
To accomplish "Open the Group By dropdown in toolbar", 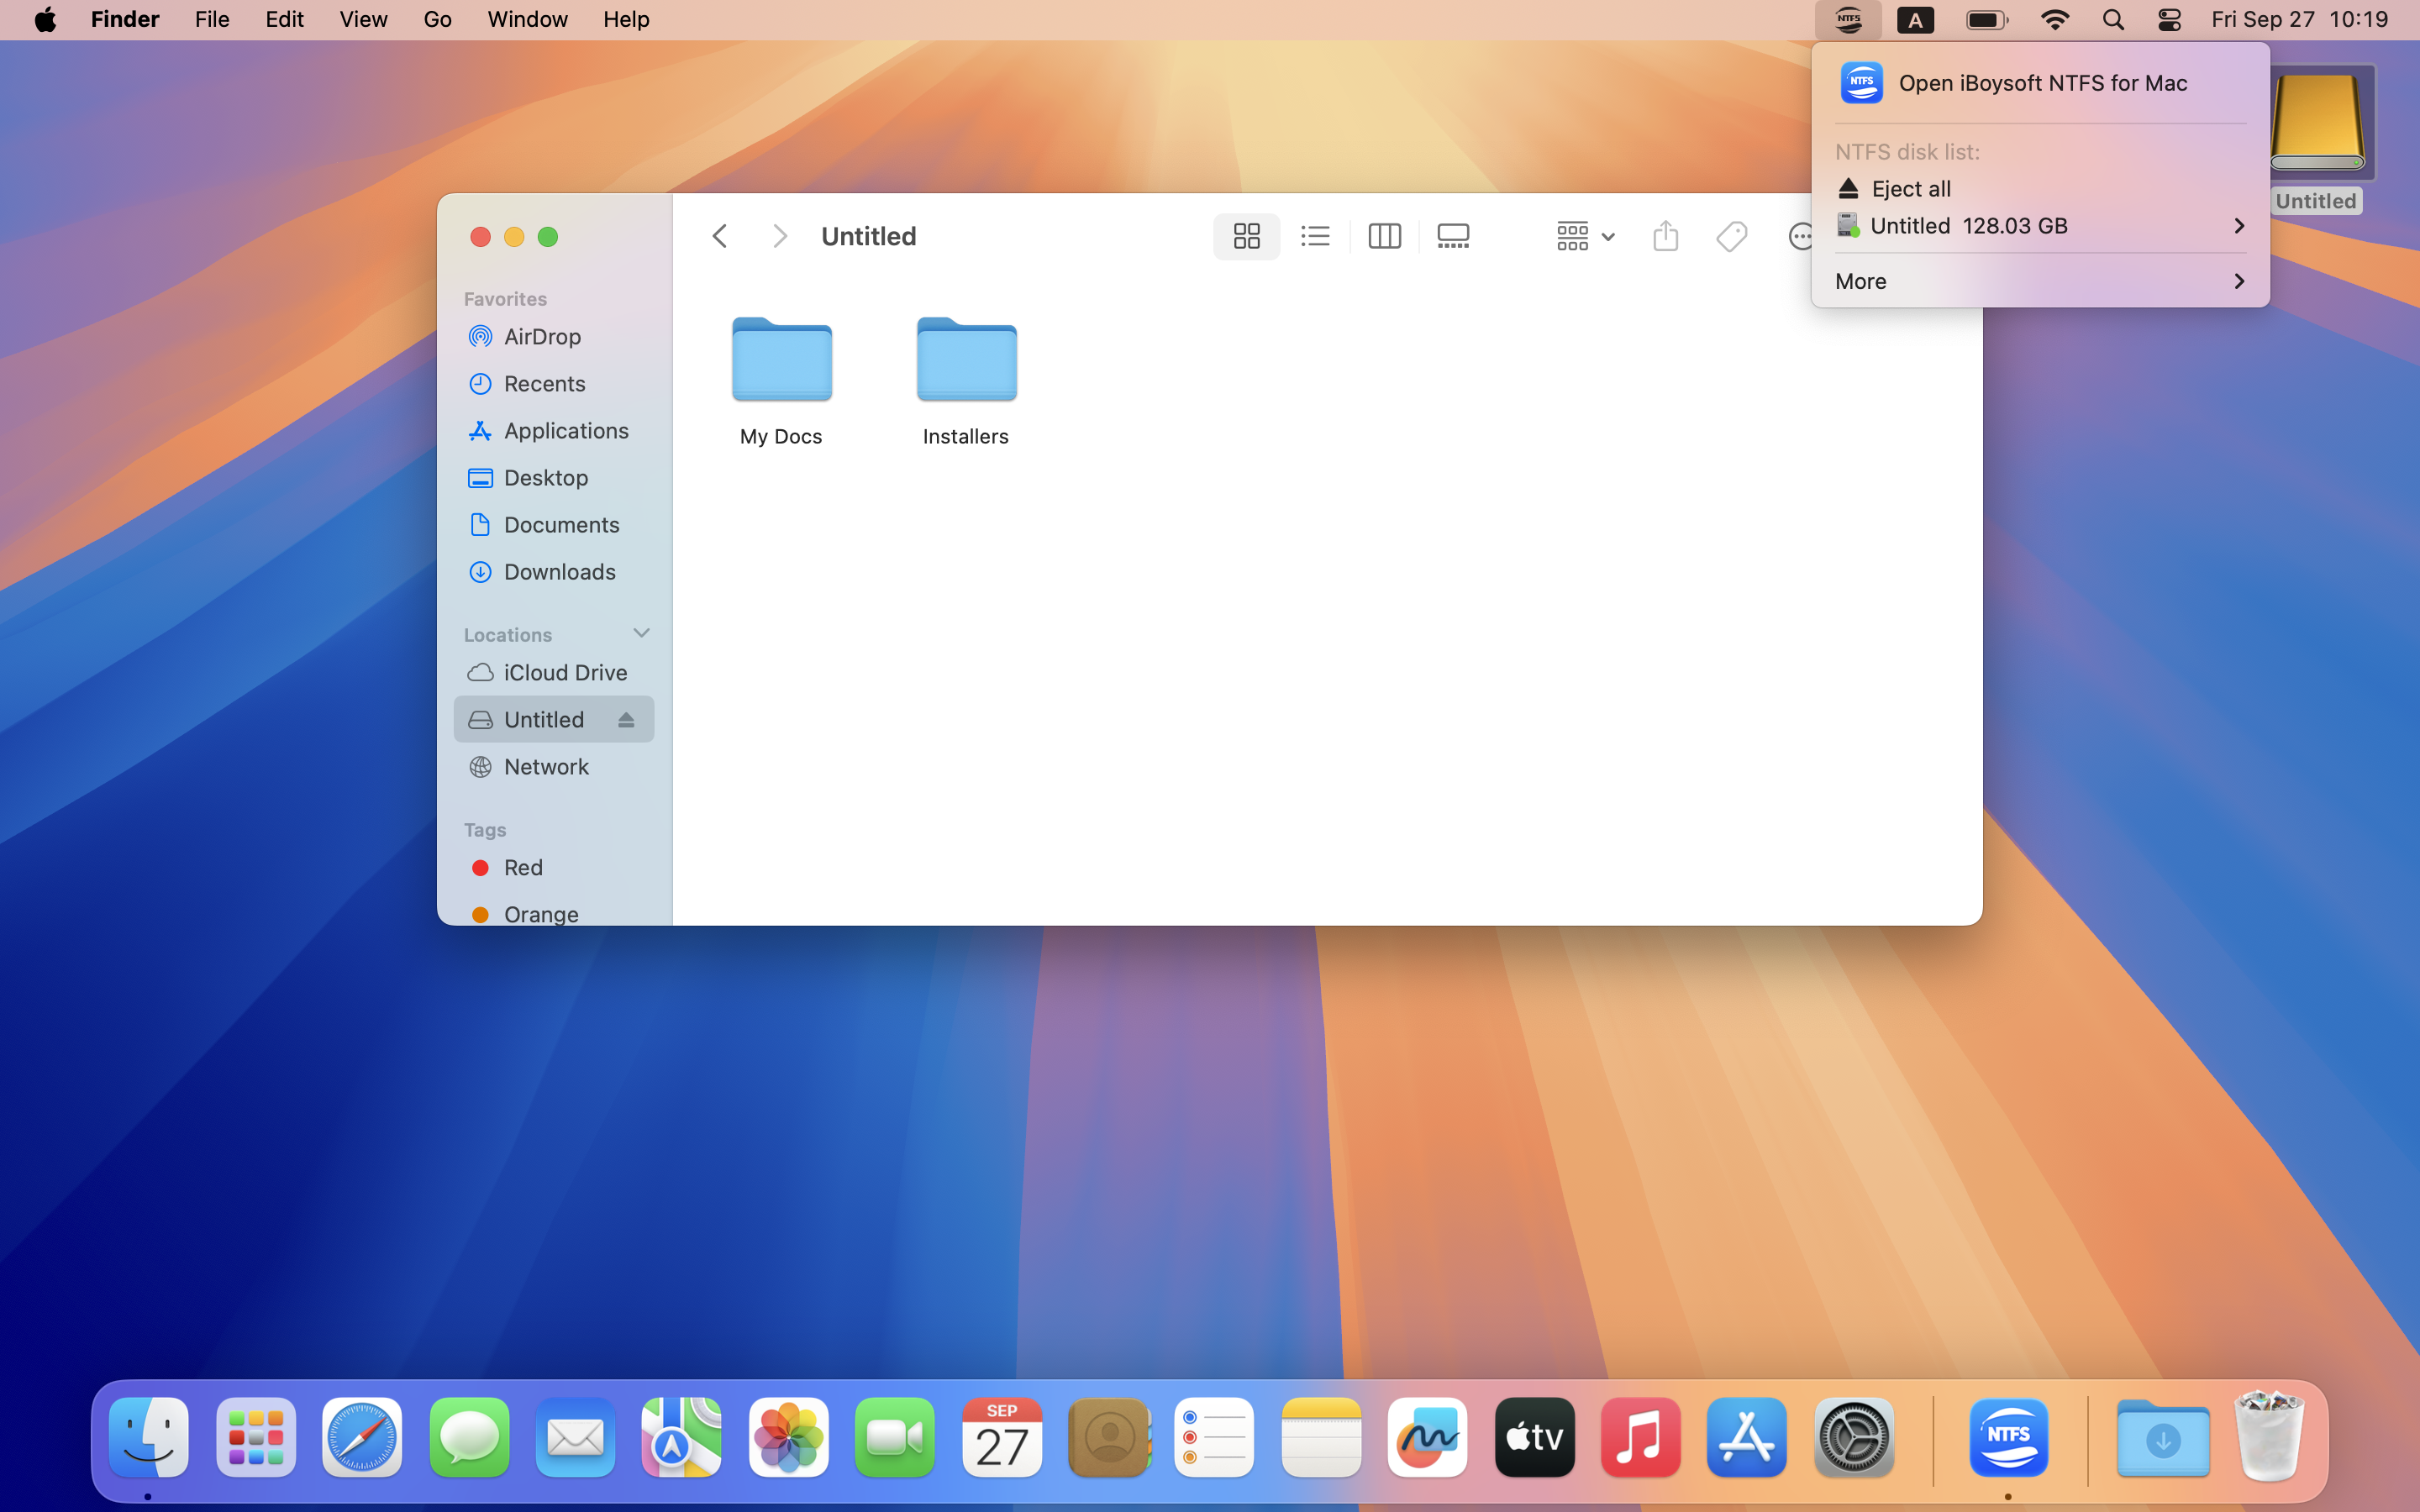I will [1585, 236].
